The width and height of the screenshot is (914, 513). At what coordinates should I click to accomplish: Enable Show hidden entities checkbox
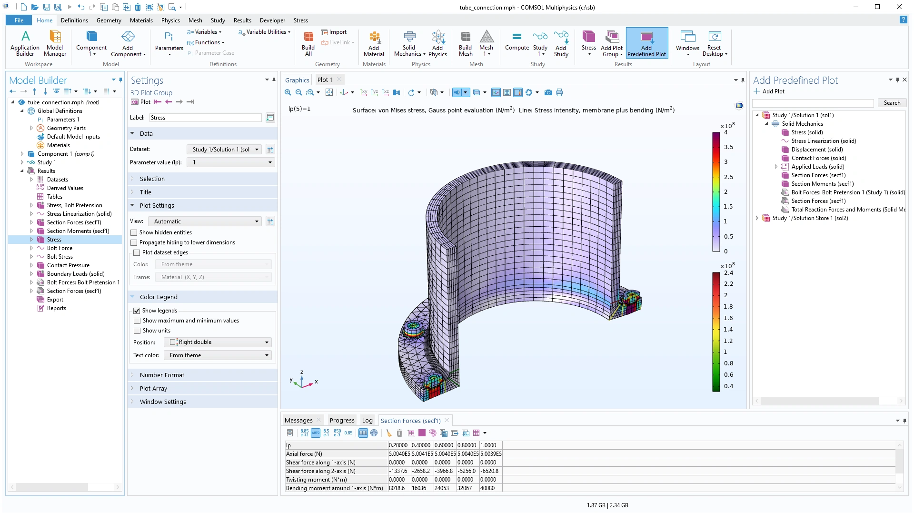(x=134, y=232)
